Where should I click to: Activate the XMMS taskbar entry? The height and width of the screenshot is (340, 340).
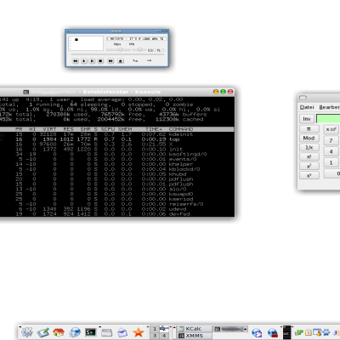pos(195,336)
